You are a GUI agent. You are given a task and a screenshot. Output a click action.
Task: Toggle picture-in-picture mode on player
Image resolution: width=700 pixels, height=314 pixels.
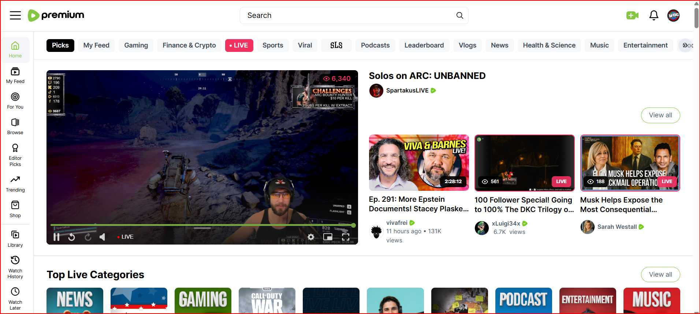328,237
